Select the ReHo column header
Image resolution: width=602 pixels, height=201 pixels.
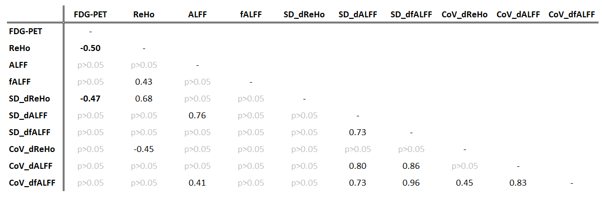(144, 15)
